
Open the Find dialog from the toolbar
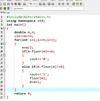40,4
